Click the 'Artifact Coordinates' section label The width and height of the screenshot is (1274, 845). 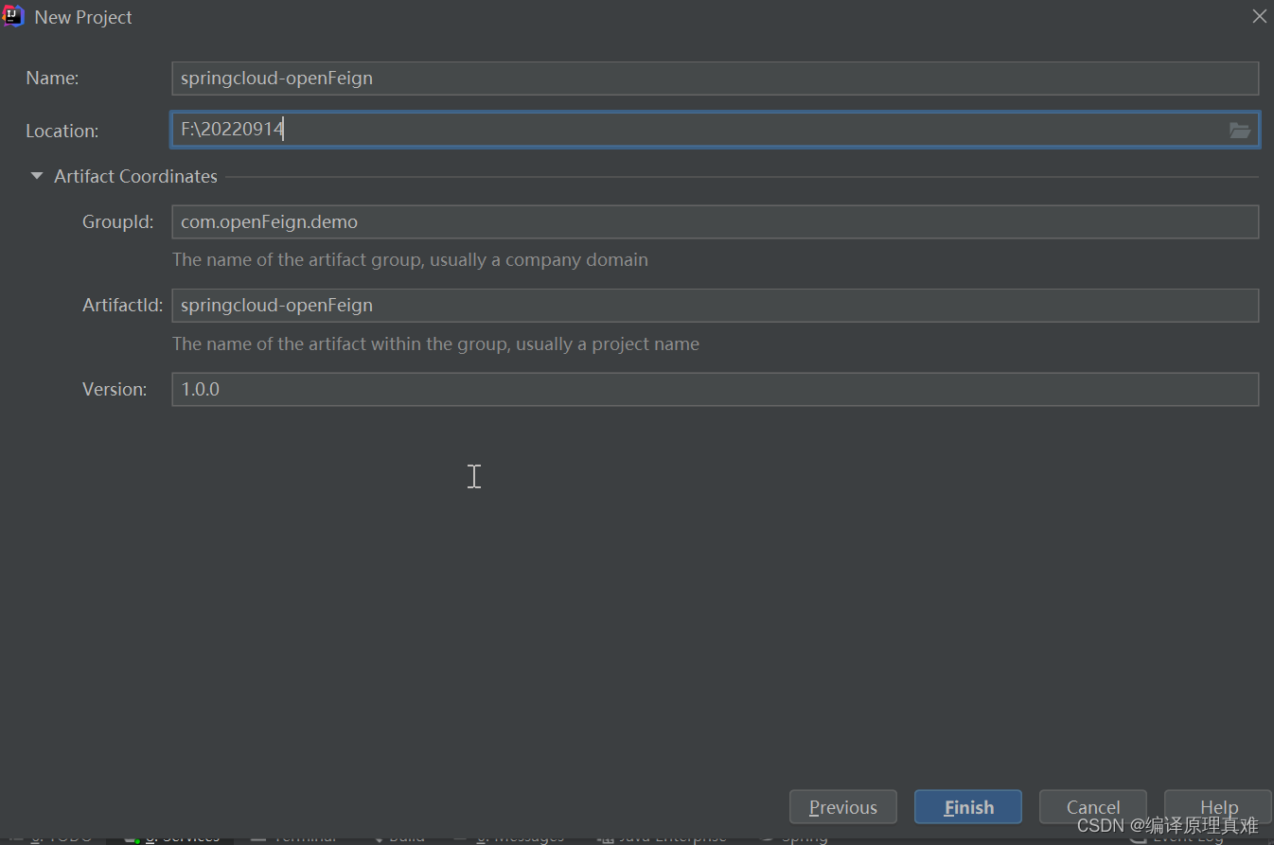tap(135, 177)
